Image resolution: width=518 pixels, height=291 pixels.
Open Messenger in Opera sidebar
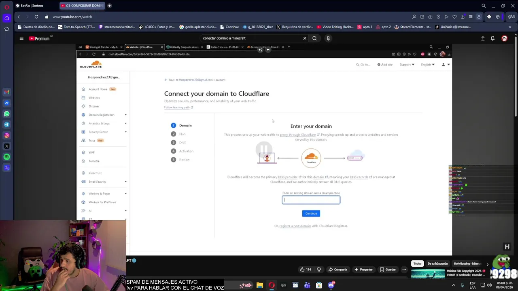[6, 103]
